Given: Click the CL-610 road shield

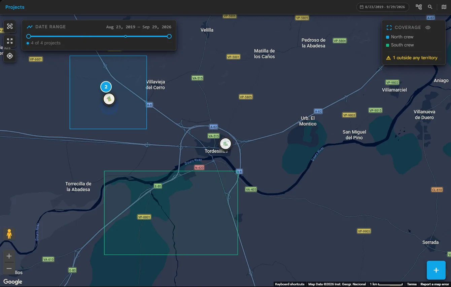Looking at the screenshot, I should 437,190.
